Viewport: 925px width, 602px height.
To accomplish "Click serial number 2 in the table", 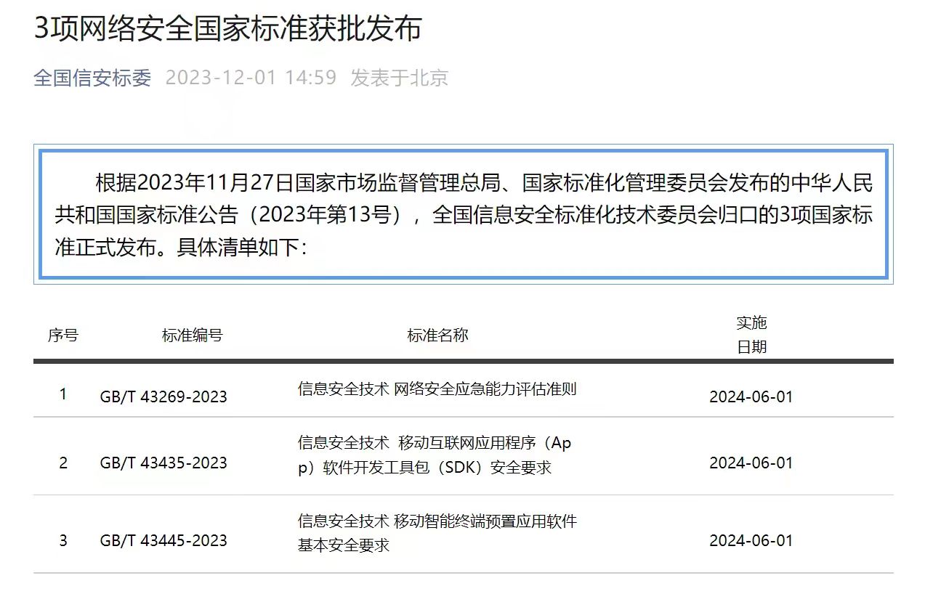I will tap(63, 463).
